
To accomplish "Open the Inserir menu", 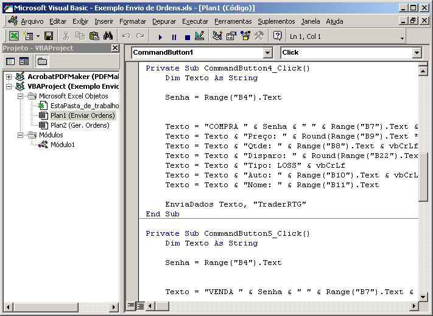I will pyautogui.click(x=104, y=21).
